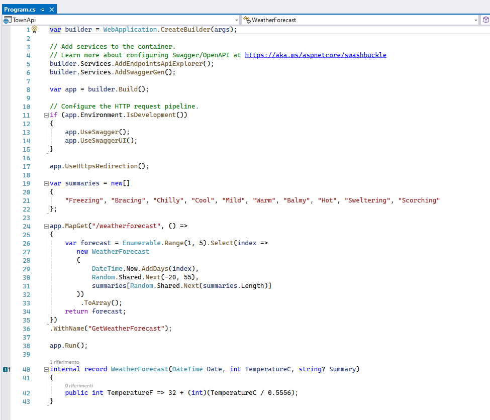This screenshot has width=490, height=420.
Task: Click line number 21 in the margin
Action: pyautogui.click(x=27, y=200)
